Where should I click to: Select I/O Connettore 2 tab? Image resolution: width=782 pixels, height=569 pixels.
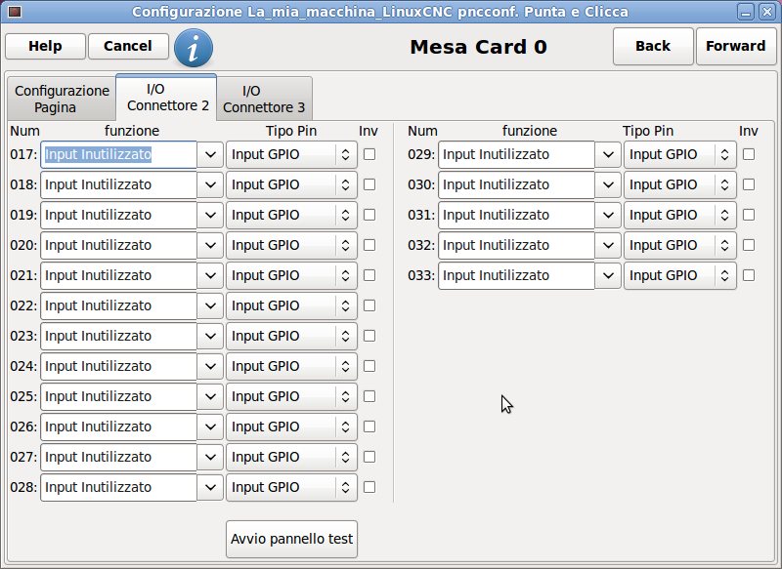pyautogui.click(x=167, y=97)
